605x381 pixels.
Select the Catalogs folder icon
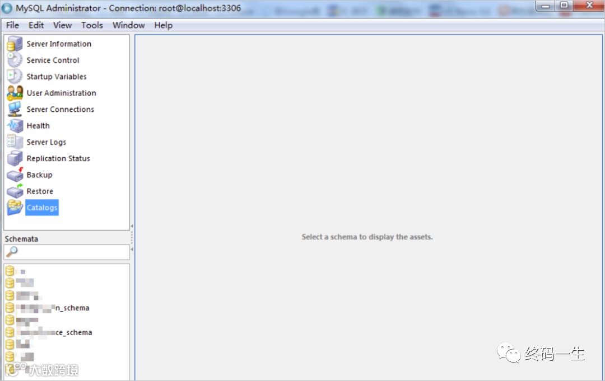(15, 207)
